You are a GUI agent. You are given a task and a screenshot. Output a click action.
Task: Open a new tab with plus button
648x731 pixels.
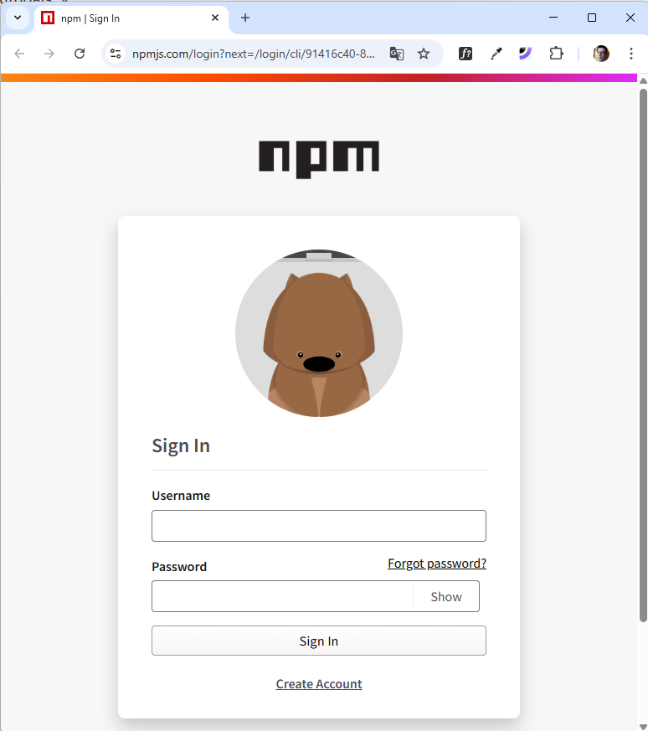[x=245, y=18]
